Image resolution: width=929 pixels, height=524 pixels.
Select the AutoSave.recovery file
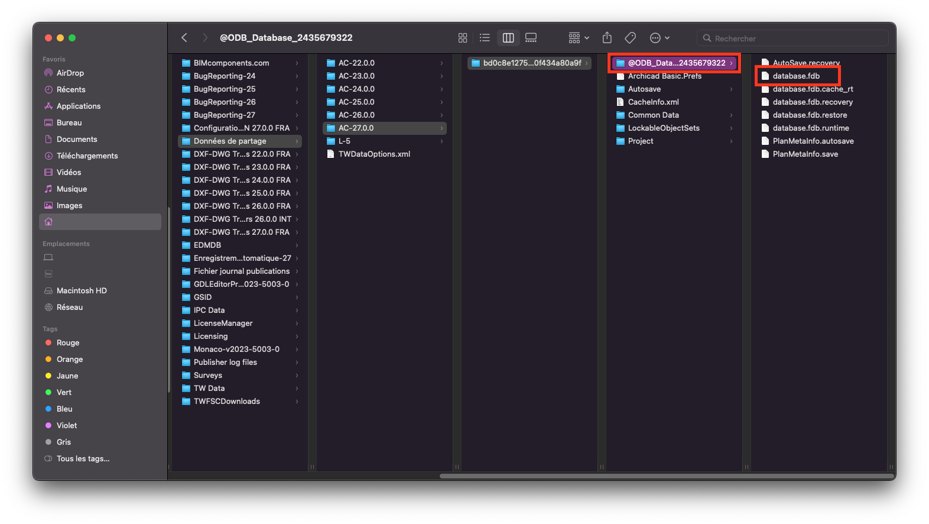click(819, 63)
